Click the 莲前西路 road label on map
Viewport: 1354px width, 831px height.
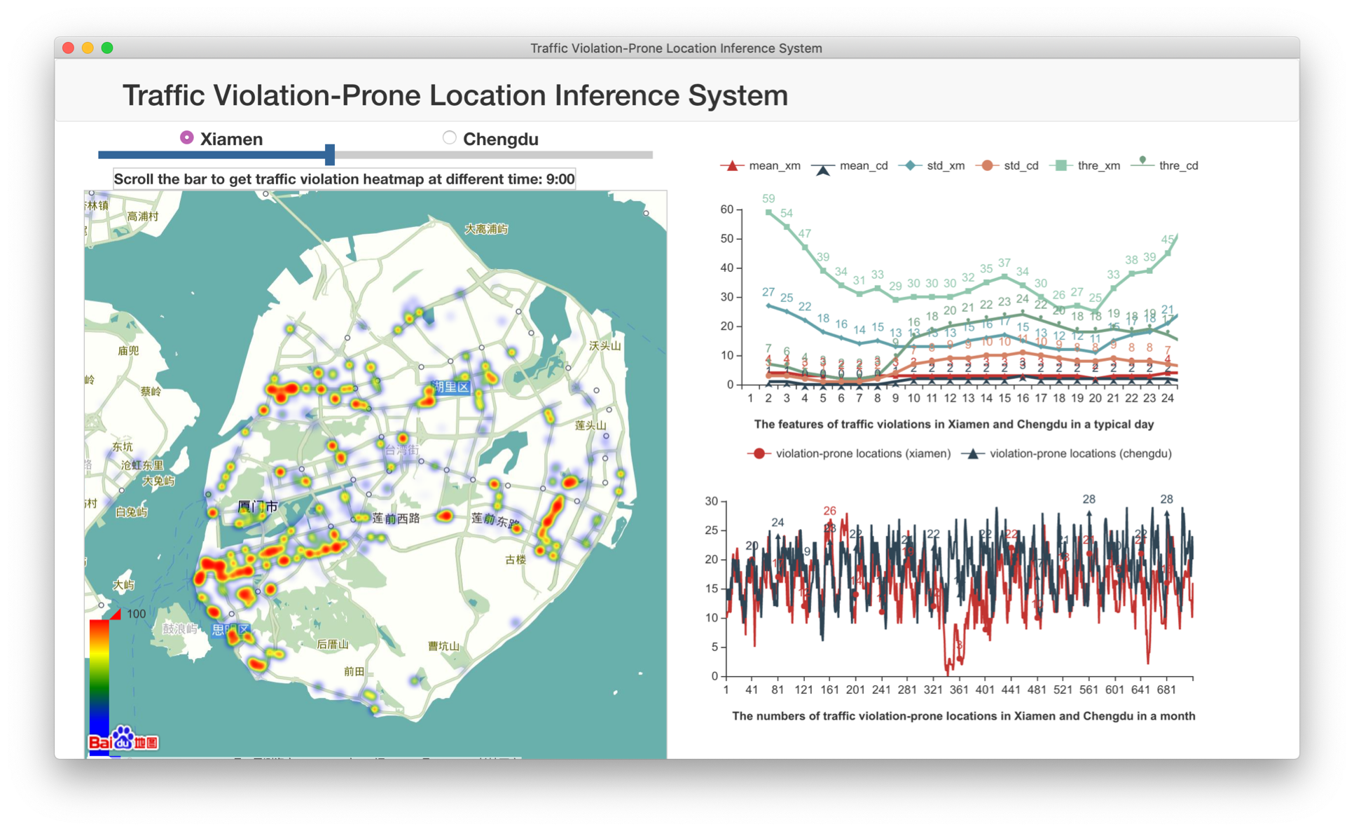click(396, 518)
